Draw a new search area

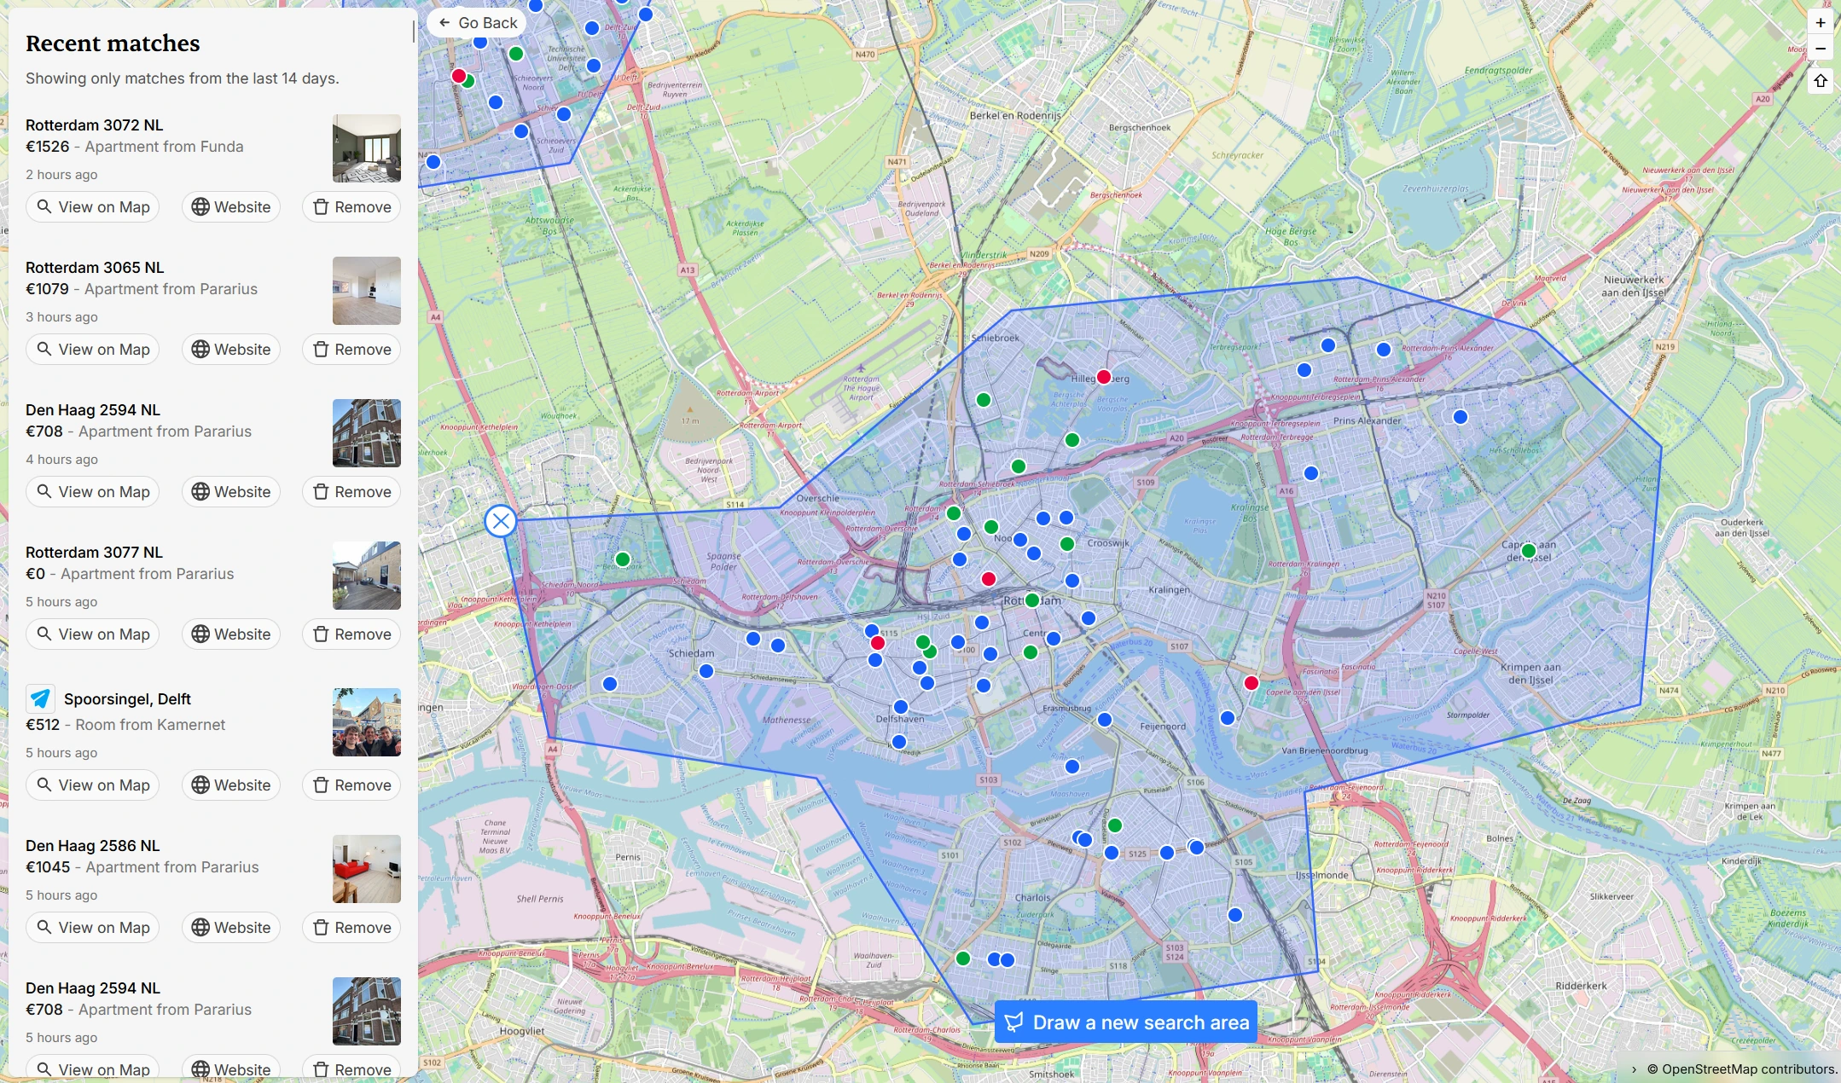[x=1125, y=1022]
